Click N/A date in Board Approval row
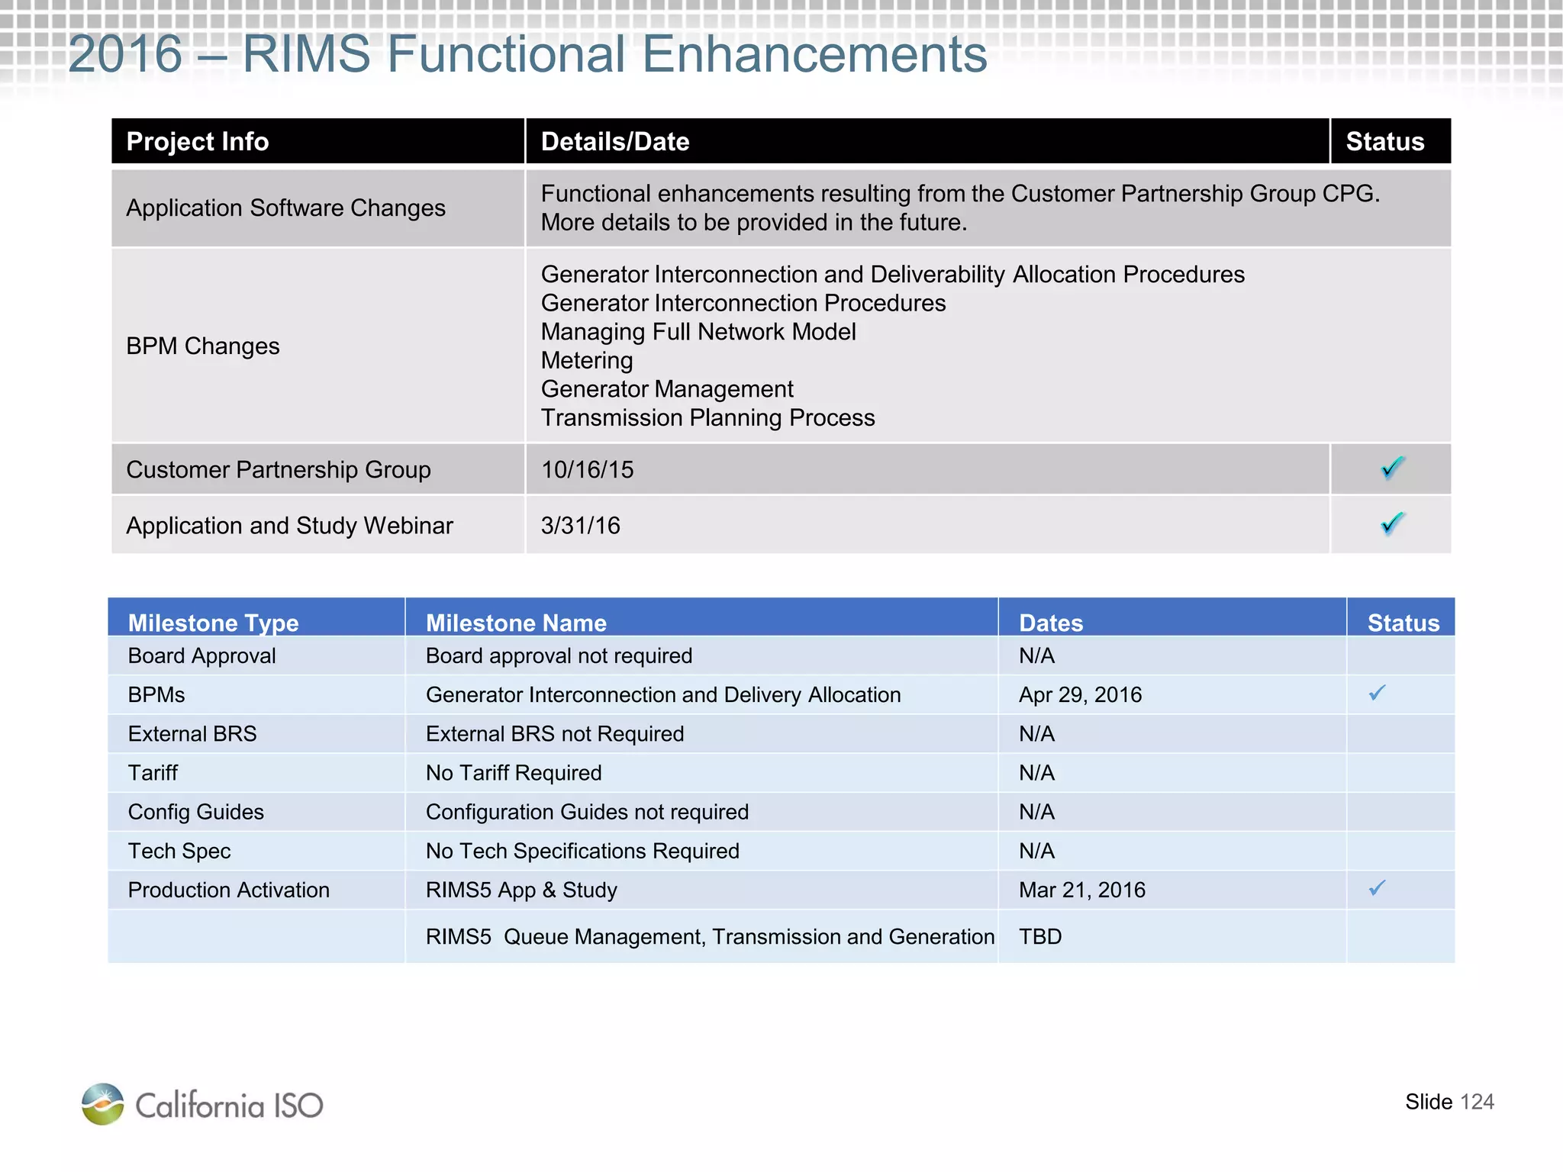 [1036, 656]
